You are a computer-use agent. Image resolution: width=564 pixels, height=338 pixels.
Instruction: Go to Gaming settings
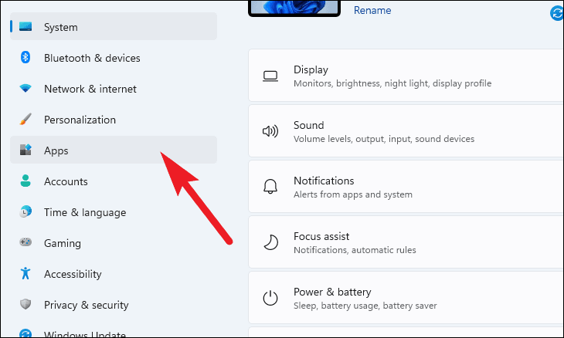114,242
